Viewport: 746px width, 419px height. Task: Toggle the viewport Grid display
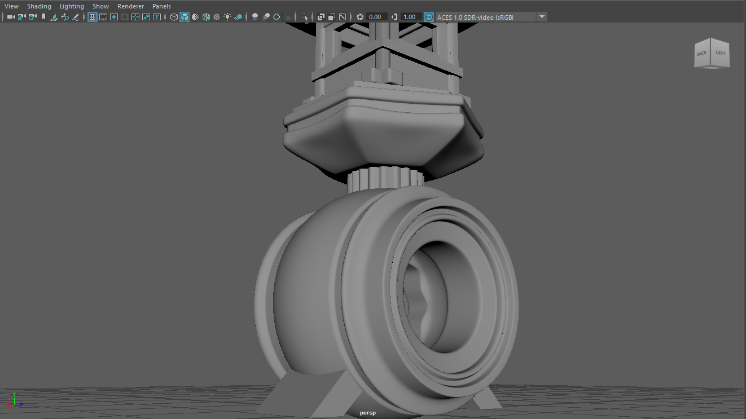click(x=93, y=17)
